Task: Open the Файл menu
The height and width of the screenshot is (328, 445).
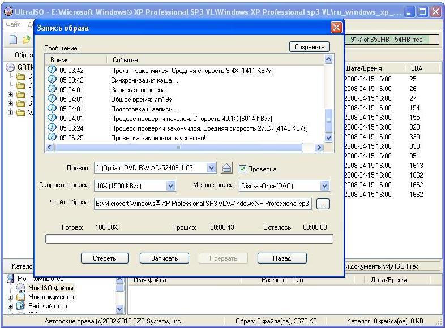Action: pyautogui.click(x=14, y=24)
